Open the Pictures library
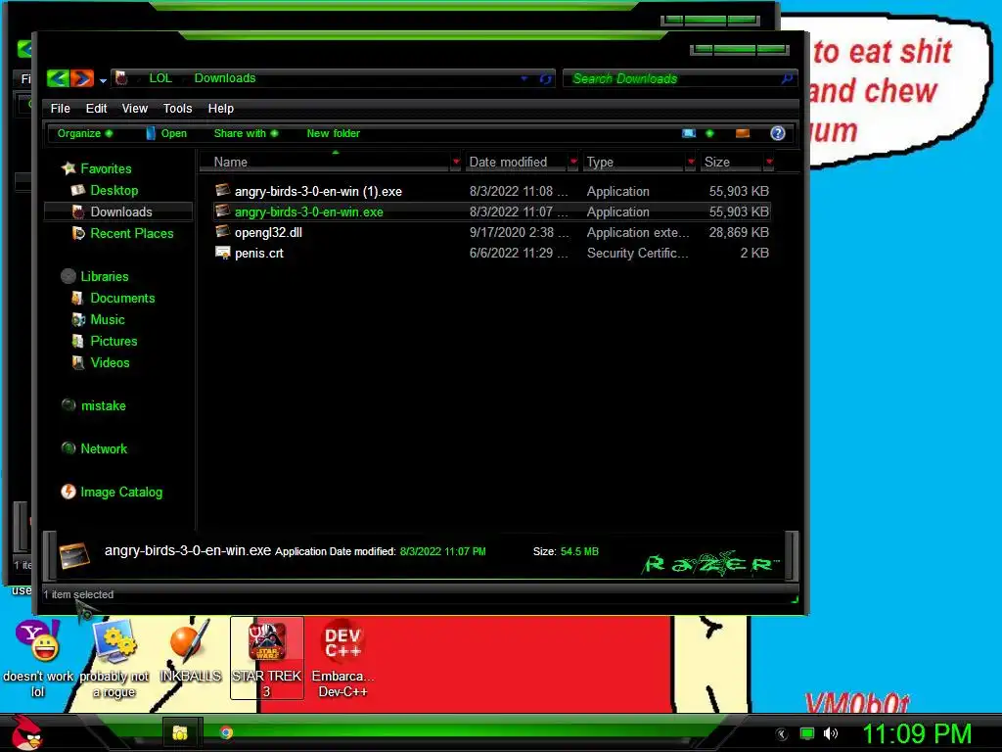 114,341
